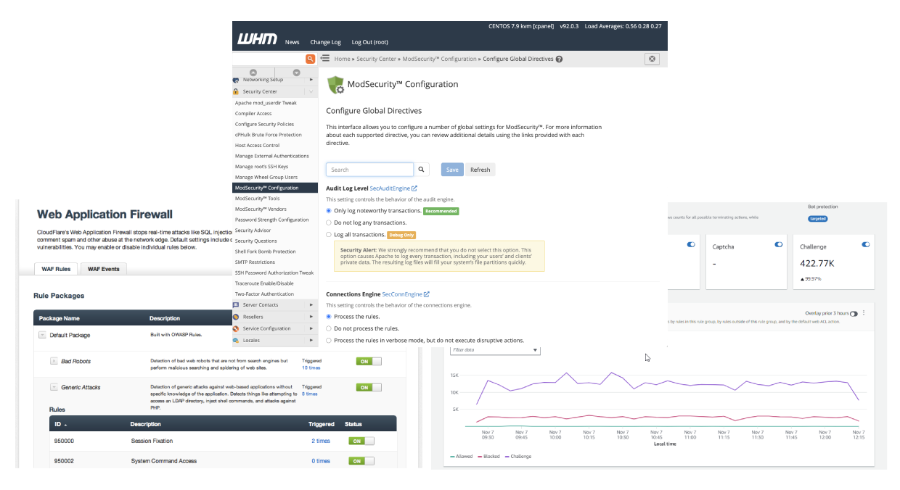
Task: Toggle Generic Attacks ON switch
Action: click(x=369, y=387)
